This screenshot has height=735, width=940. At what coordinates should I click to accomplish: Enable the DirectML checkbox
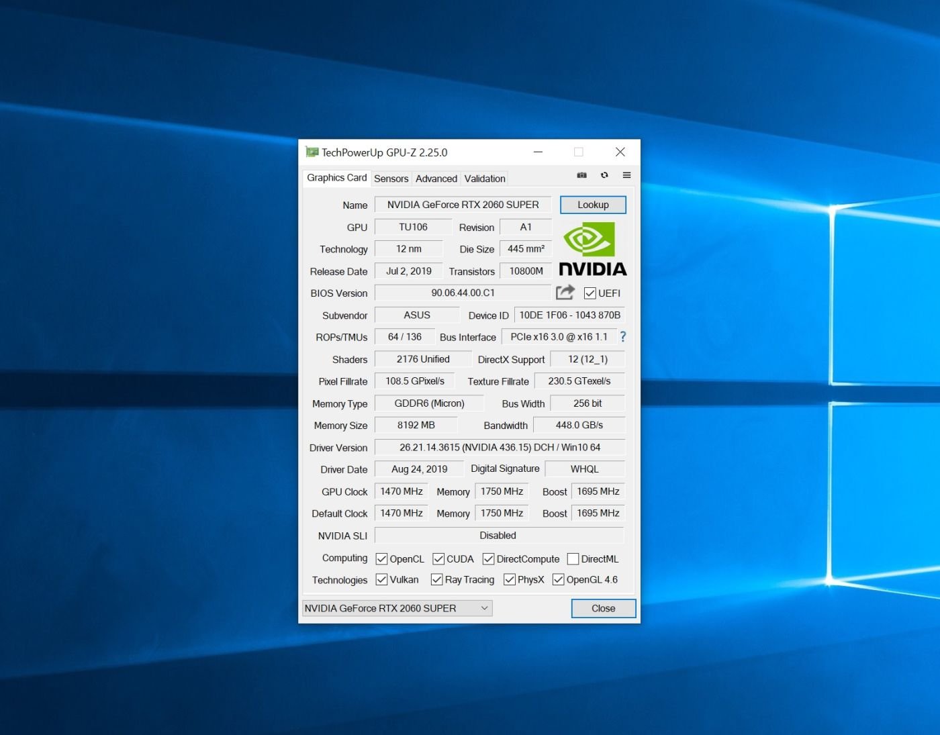573,559
